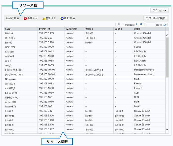This screenshot has width=173, height=146.
Task: Click the vertical scrollbar thumb
Action: coord(167,57)
